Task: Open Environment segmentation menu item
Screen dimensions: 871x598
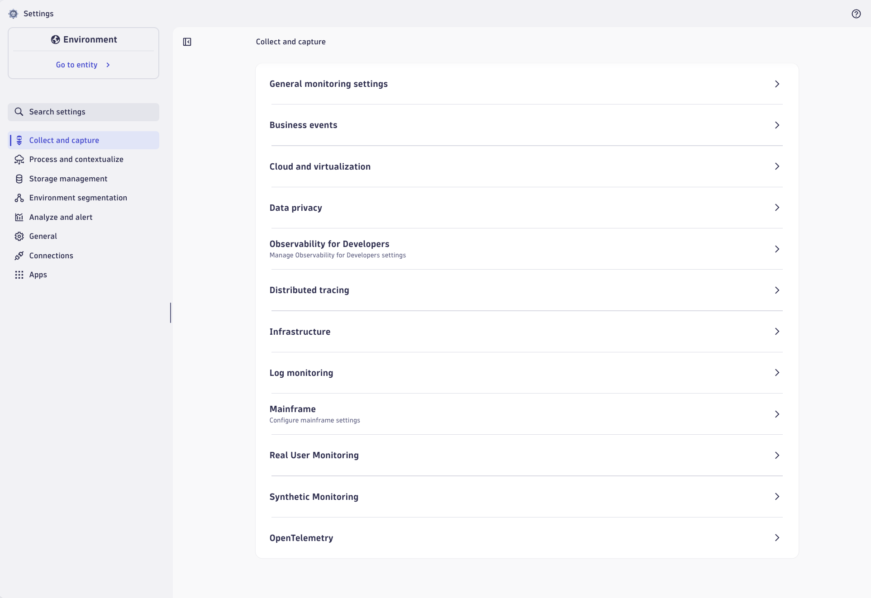Action: [x=78, y=198]
